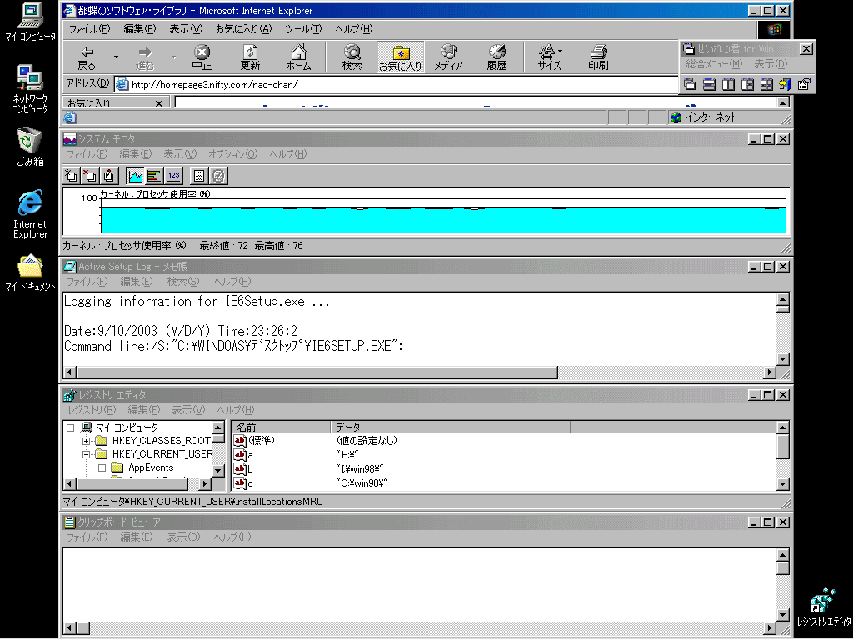Select the Network Computer desktop icon
This screenshot has height=640, width=853.
click(x=31, y=88)
